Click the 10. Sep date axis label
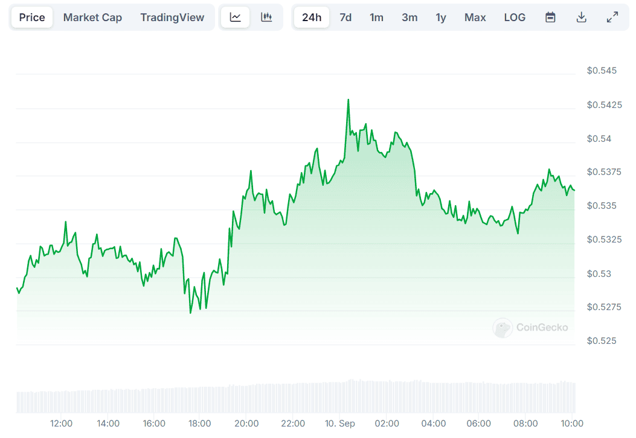636x438 pixels. pos(340,424)
